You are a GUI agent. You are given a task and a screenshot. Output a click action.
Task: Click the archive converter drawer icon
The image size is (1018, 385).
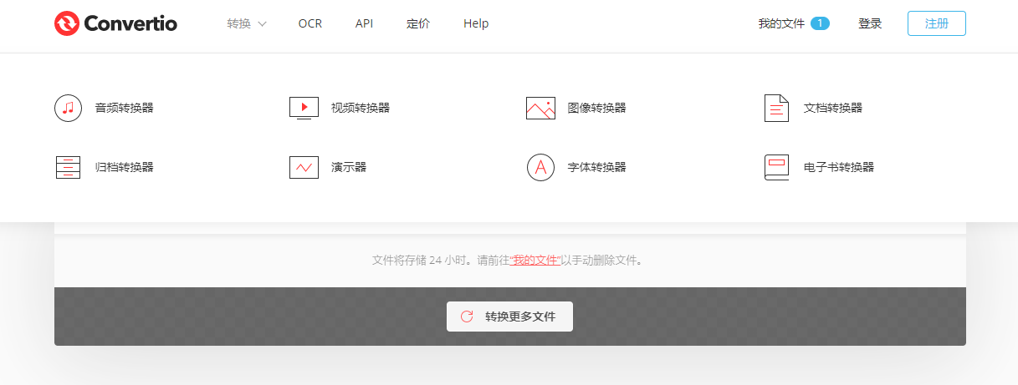point(68,167)
